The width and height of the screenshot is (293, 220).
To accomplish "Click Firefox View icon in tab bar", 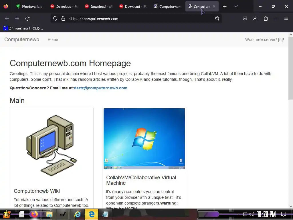I will pos(6,6).
